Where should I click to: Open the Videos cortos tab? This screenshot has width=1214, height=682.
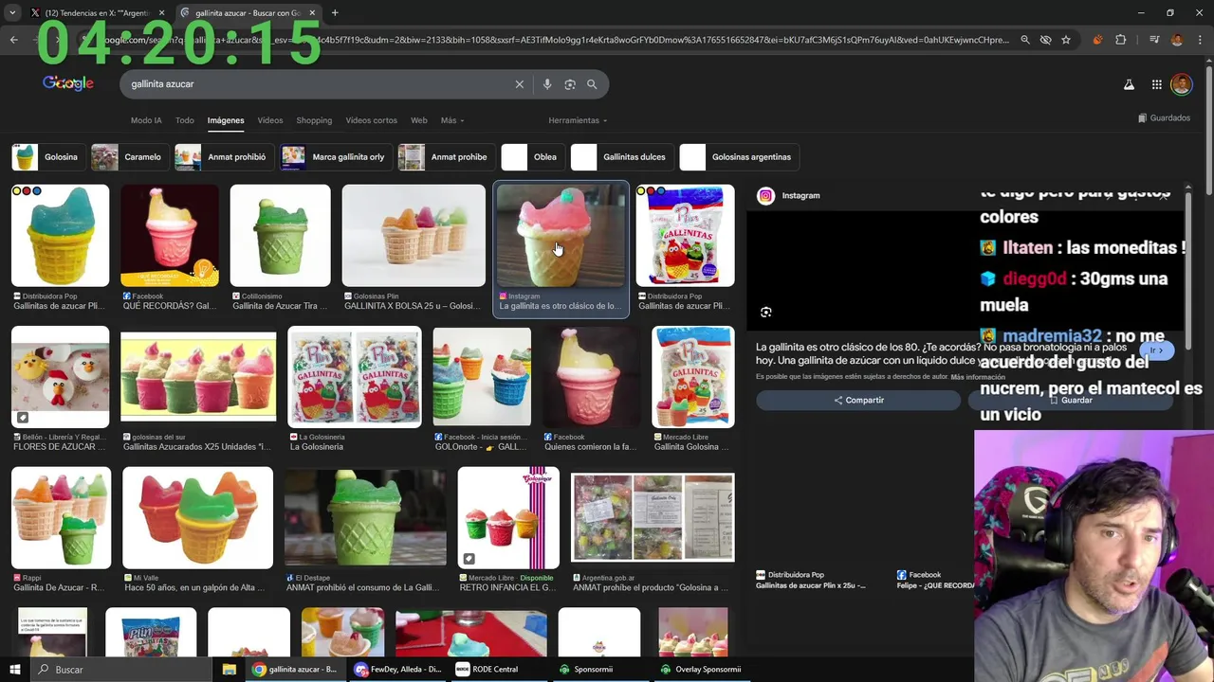(372, 120)
